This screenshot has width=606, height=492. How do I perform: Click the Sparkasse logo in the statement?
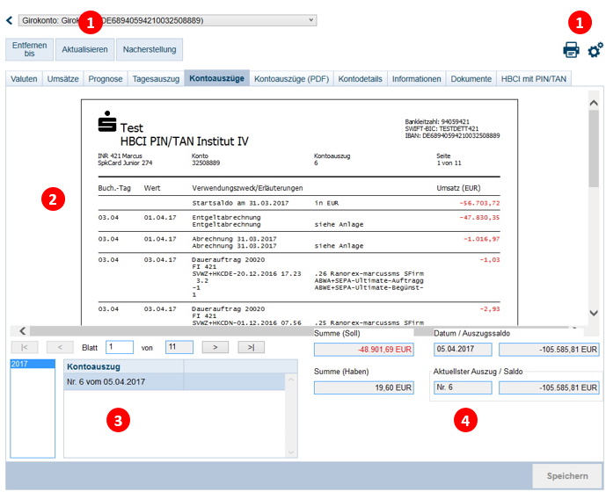point(107,121)
